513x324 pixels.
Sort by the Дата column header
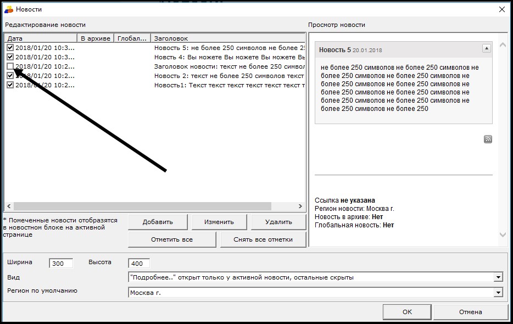point(41,38)
